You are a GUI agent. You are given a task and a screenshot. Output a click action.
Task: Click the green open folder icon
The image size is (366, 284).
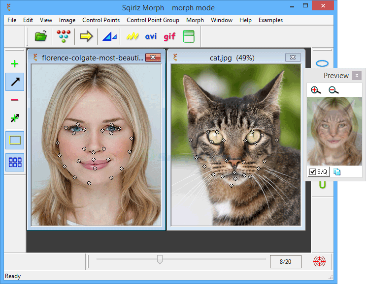pos(41,36)
